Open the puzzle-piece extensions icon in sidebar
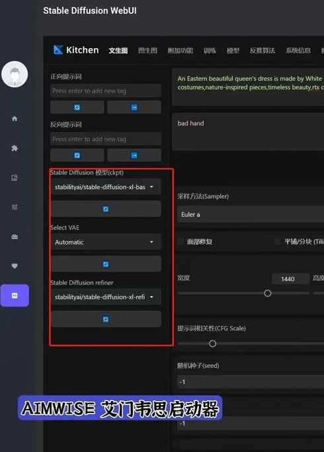 [x=15, y=148]
